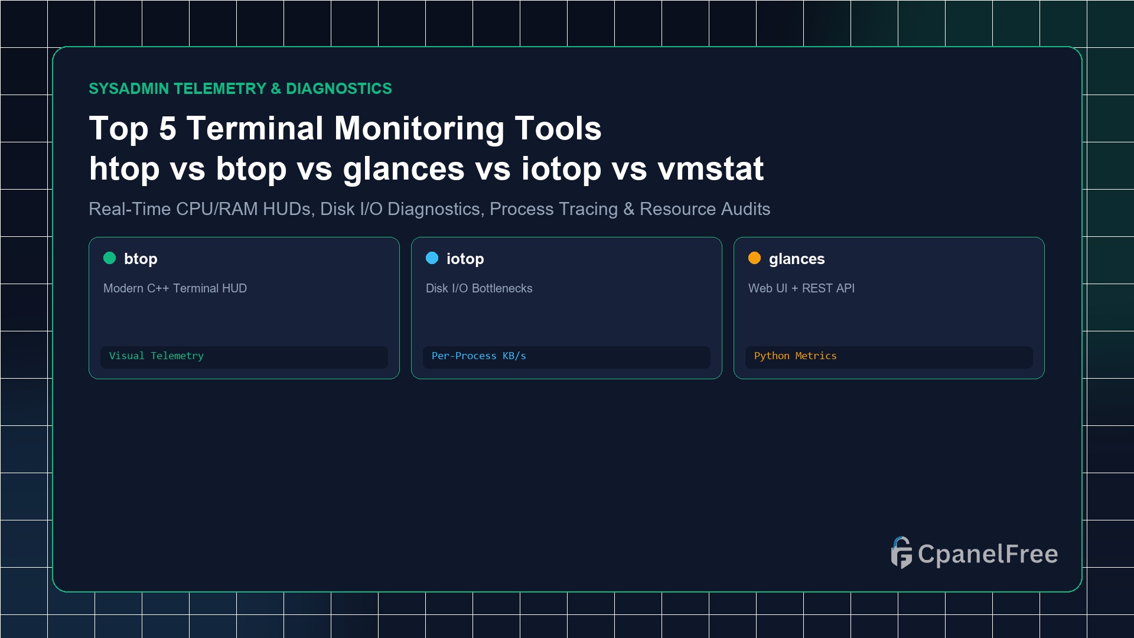Click the blue dot beside iotop
The image size is (1134, 638).
[x=432, y=258]
